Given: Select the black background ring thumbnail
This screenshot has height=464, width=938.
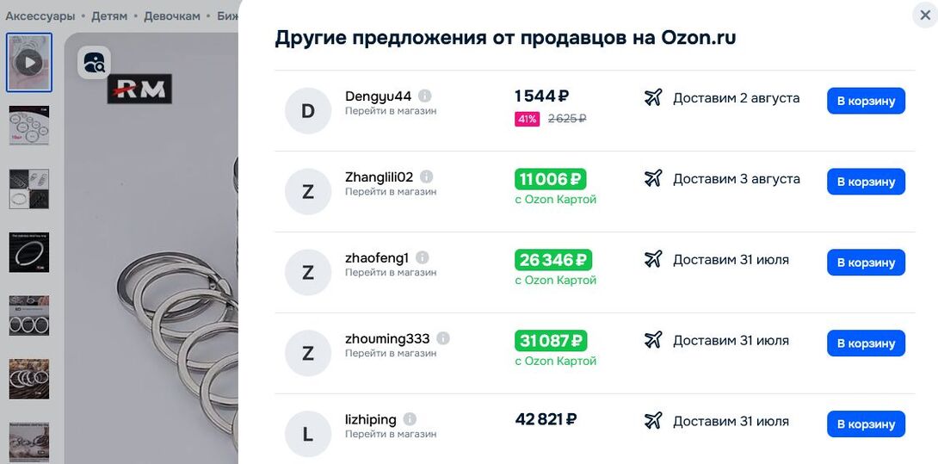Looking at the screenshot, I should [29, 252].
